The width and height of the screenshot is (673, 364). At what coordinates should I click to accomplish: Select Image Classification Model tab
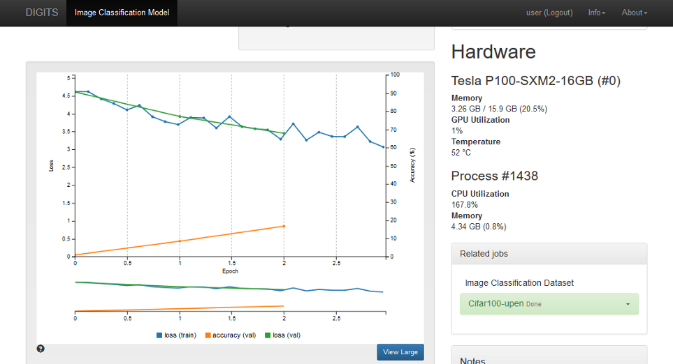pyautogui.click(x=122, y=13)
